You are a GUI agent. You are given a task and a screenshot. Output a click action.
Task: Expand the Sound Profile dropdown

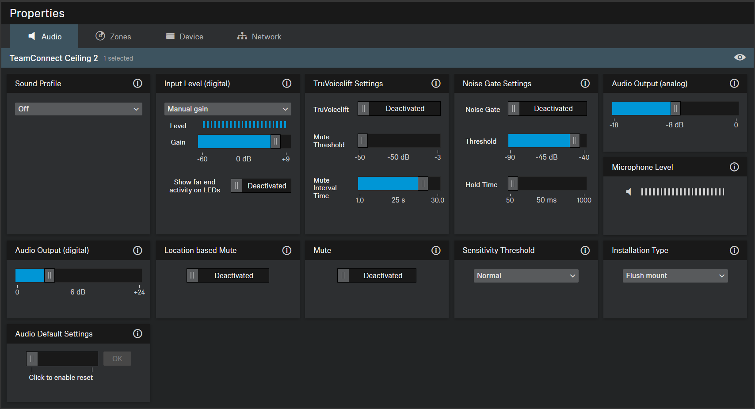point(79,109)
